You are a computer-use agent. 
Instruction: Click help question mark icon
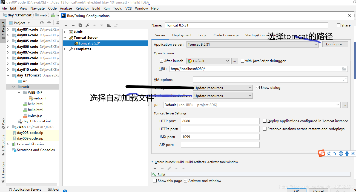coord(65,191)
